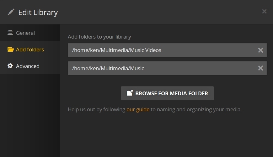
Task: Click the Edit Library title text
Action: click(38, 13)
